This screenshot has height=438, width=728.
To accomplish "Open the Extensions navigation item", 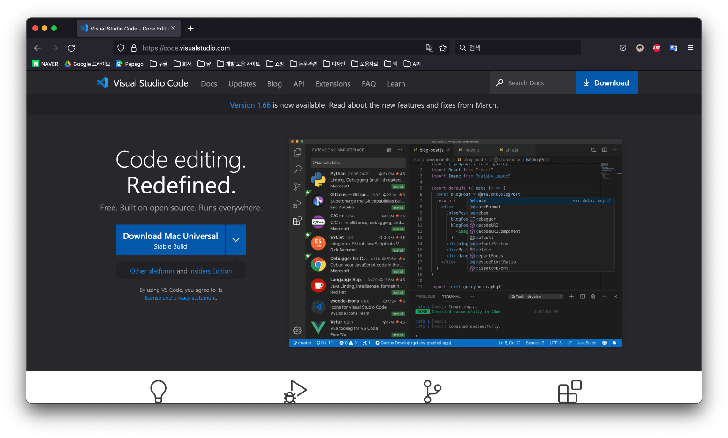I will [333, 84].
